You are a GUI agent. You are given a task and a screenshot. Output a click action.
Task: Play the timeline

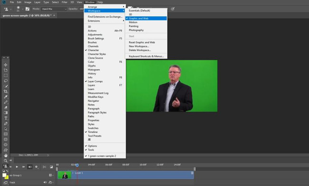pyautogui.click(x=17, y=167)
